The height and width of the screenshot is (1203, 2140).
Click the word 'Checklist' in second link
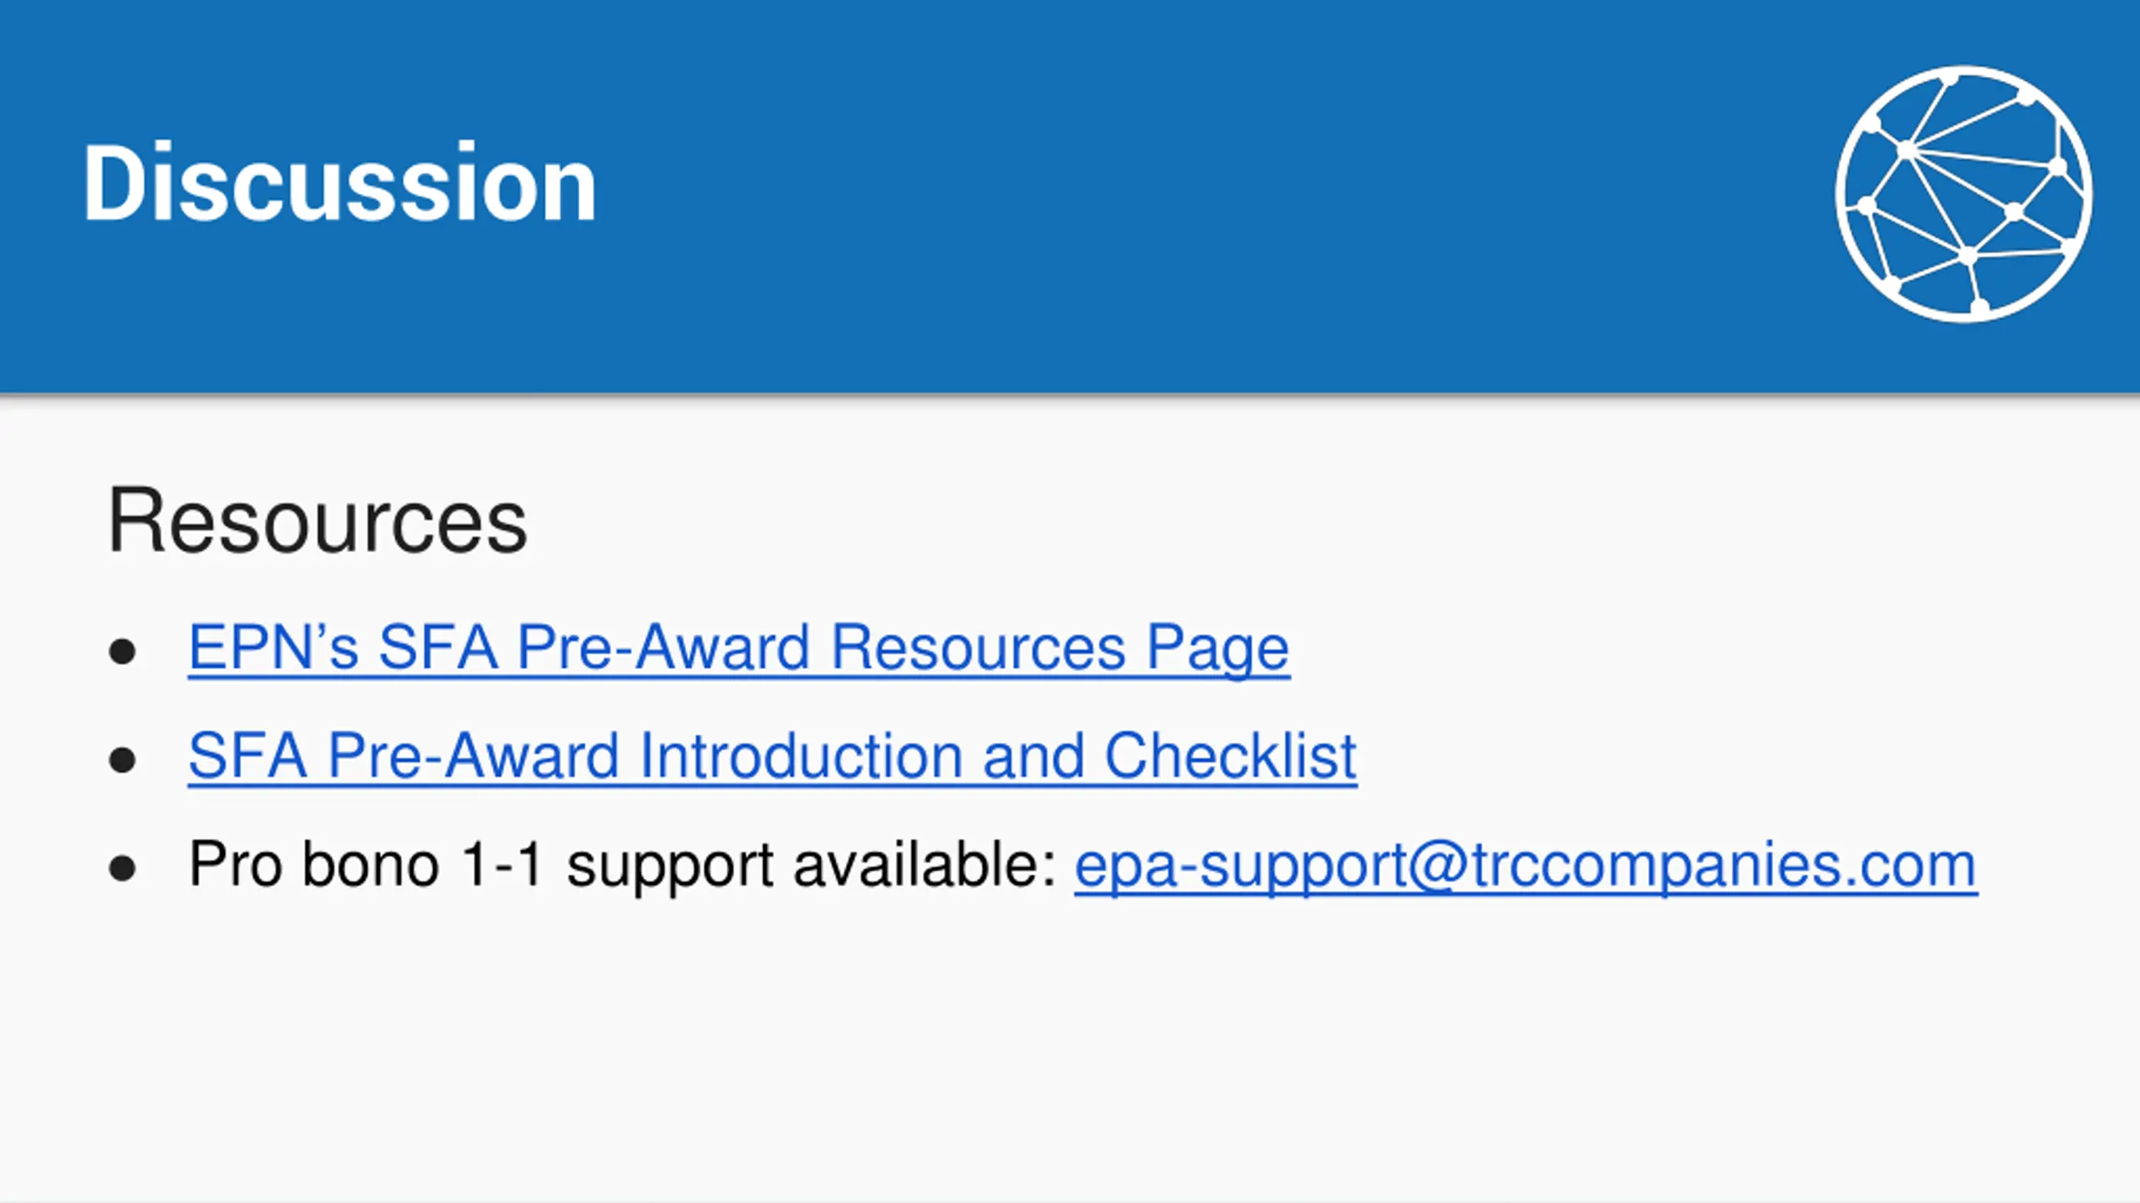point(1230,756)
